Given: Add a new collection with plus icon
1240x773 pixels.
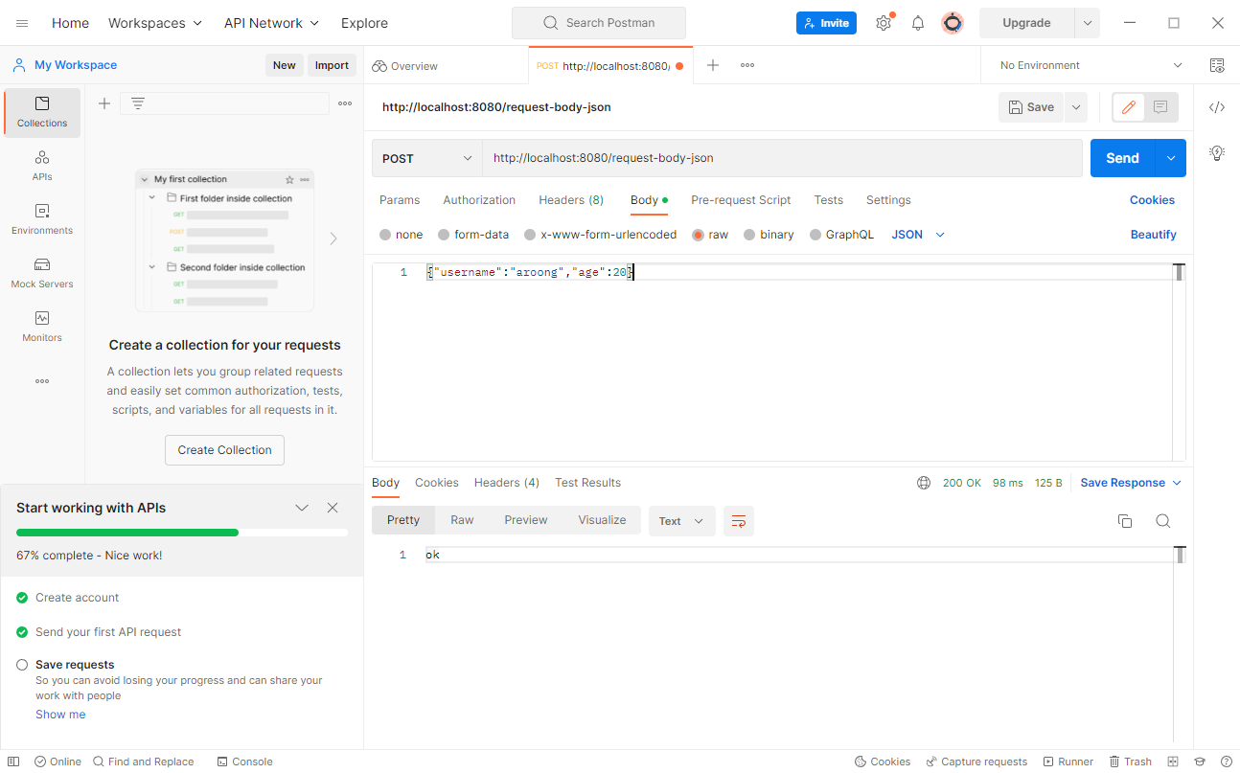Looking at the screenshot, I should (104, 103).
